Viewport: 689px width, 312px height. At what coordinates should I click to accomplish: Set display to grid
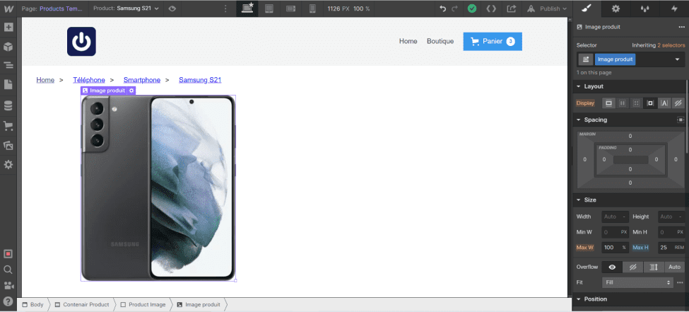tap(636, 103)
